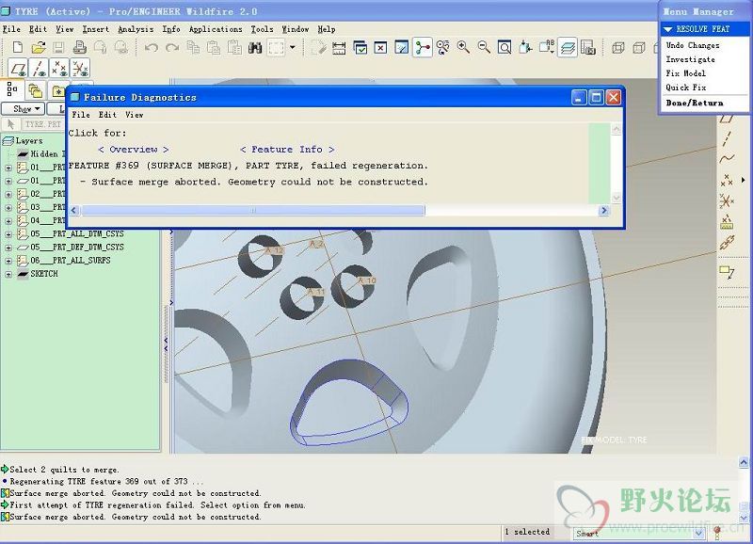Click the annotation note tool in right toolbar
Viewport: 753px width, 544px height.
(727, 272)
